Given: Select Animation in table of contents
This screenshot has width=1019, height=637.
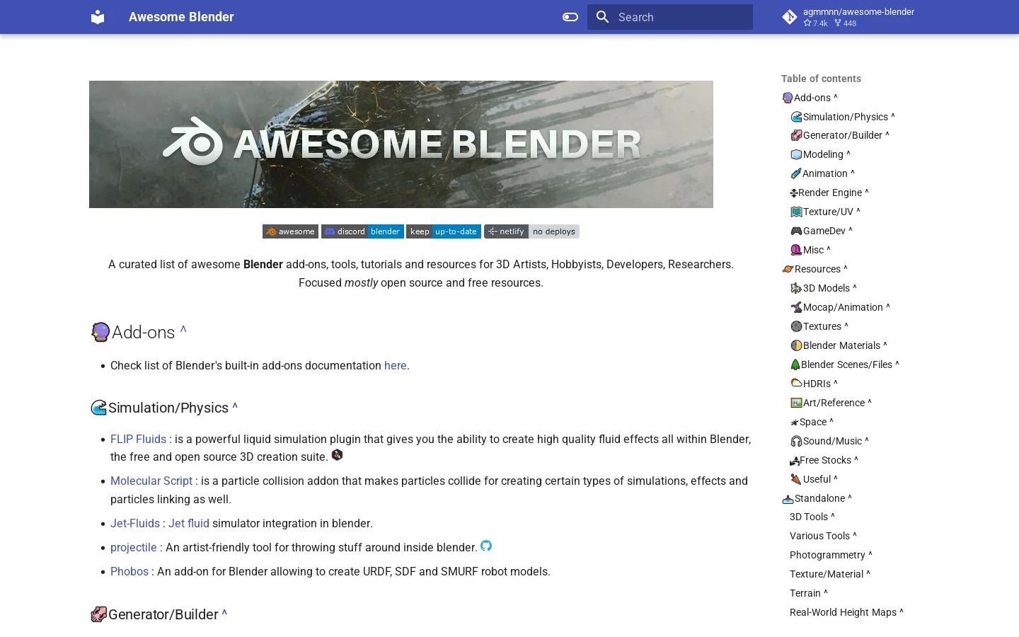Looking at the screenshot, I should (x=822, y=173).
